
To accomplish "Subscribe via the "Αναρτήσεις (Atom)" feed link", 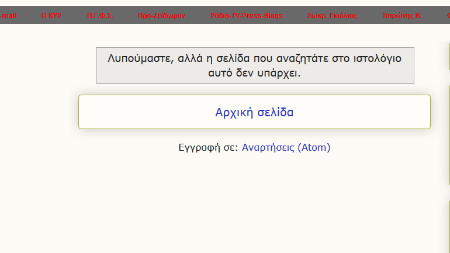I will click(286, 148).
